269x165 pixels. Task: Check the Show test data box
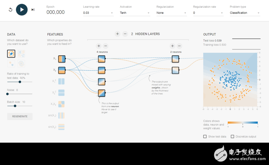[205, 136]
